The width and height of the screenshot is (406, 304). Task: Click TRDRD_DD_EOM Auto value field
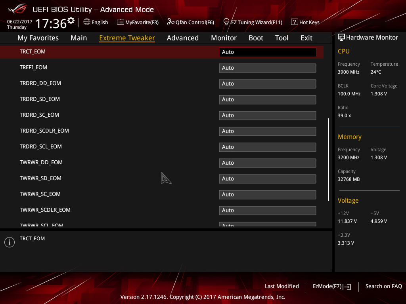[x=268, y=84]
